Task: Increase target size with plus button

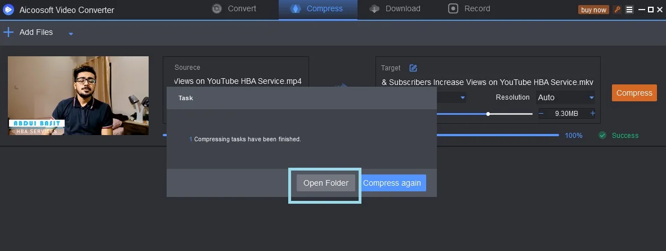Action: click(x=592, y=114)
